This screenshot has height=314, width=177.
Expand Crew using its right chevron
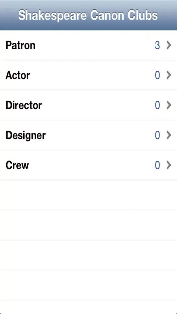(x=169, y=165)
